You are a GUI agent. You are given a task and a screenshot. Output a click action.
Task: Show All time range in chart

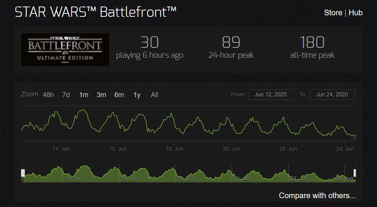[x=154, y=95]
